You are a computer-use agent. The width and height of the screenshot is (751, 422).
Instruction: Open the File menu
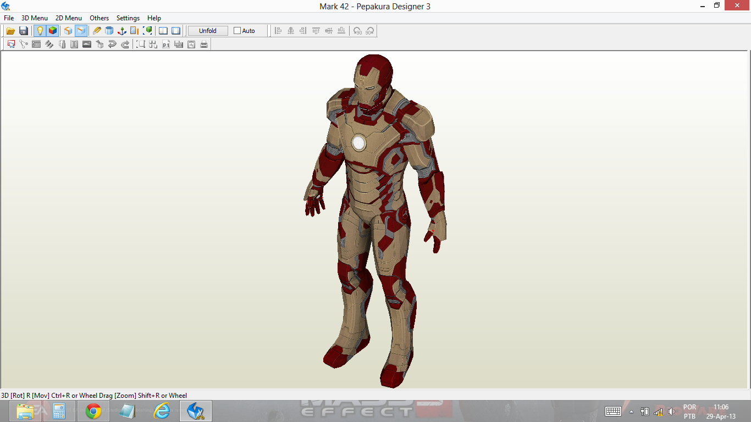[x=9, y=18]
